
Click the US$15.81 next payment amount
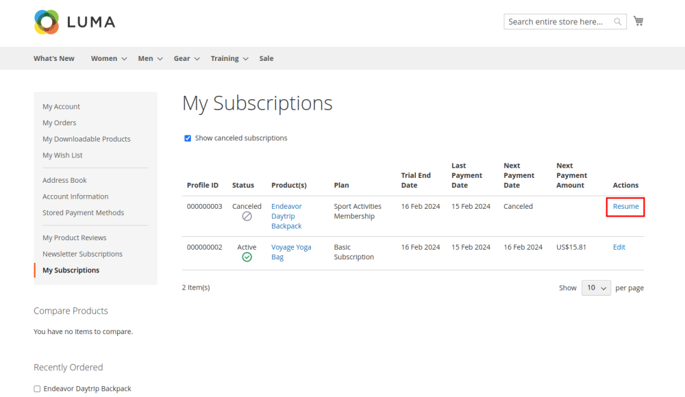pos(571,247)
